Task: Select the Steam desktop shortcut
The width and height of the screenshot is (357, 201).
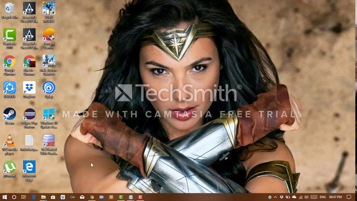Action: tap(9, 116)
